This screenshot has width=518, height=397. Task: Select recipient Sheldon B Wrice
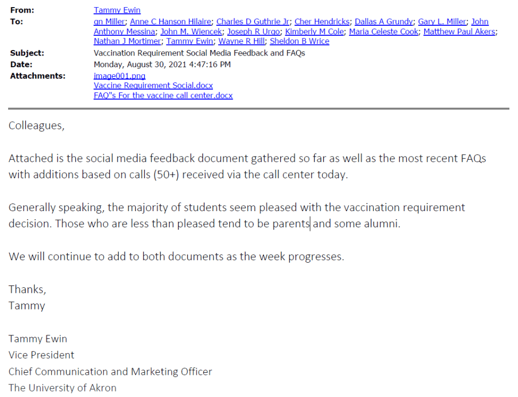click(299, 41)
